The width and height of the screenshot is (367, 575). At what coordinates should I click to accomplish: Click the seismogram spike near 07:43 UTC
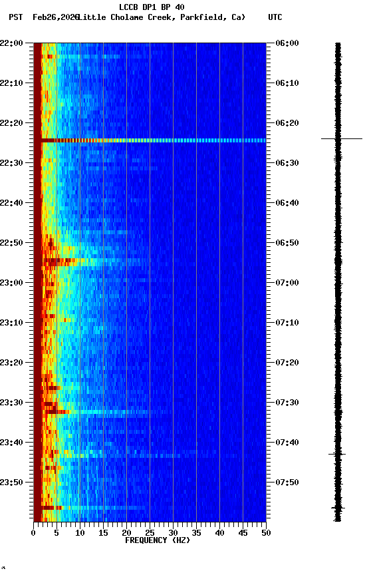pos(337,455)
